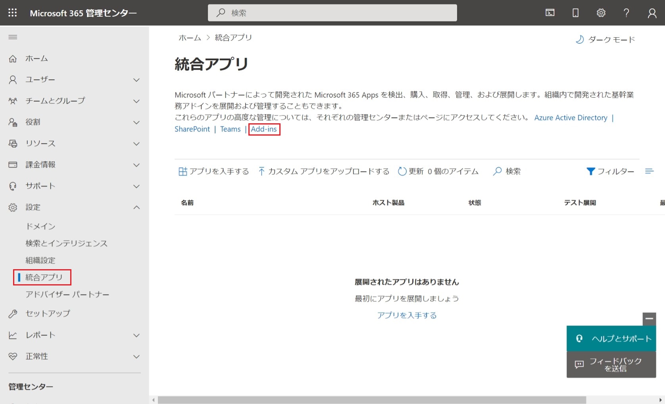Image resolution: width=665 pixels, height=404 pixels.
Task: Expand the 課金情報 section chevron
Action: coord(136,165)
